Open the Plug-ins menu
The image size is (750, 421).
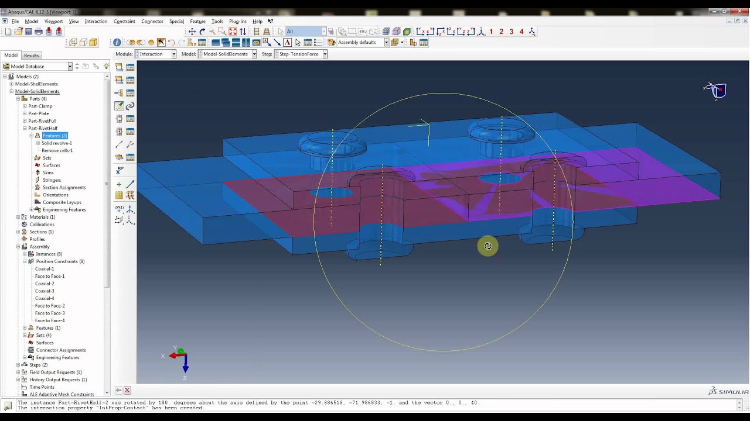[237, 22]
